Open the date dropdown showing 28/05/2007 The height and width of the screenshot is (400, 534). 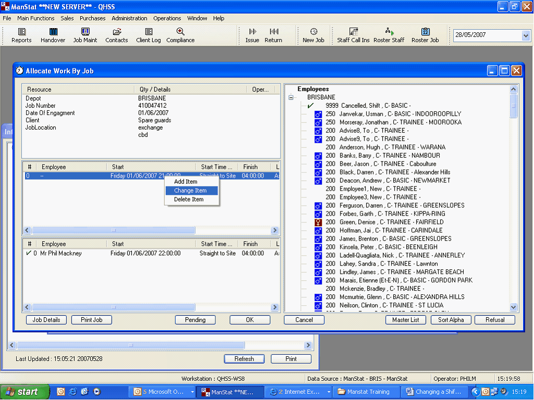point(525,35)
